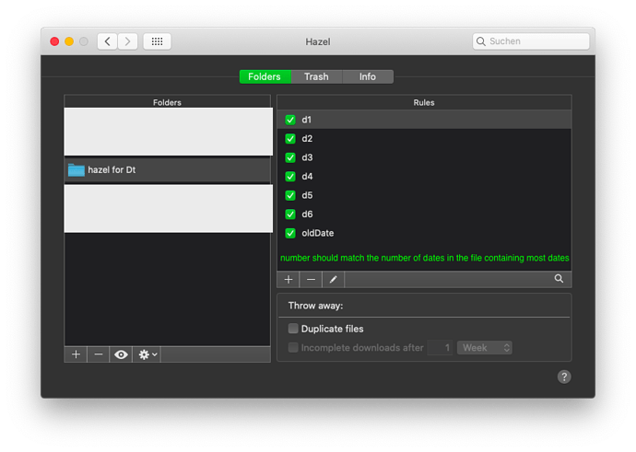Open the Week unit dropdown
The width and height of the screenshot is (636, 452).
(485, 348)
